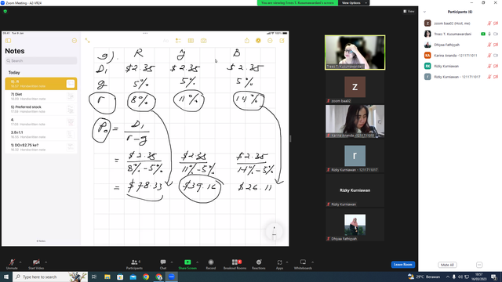Open File Explorer from the taskbar
The width and height of the screenshot is (502, 282).
click(107, 277)
